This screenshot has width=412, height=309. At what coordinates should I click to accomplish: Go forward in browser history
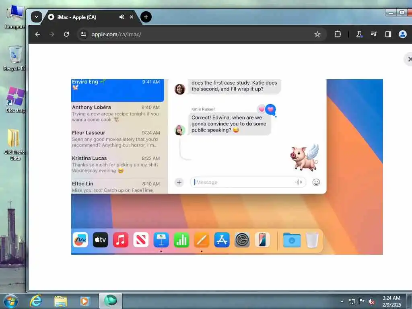tap(52, 34)
